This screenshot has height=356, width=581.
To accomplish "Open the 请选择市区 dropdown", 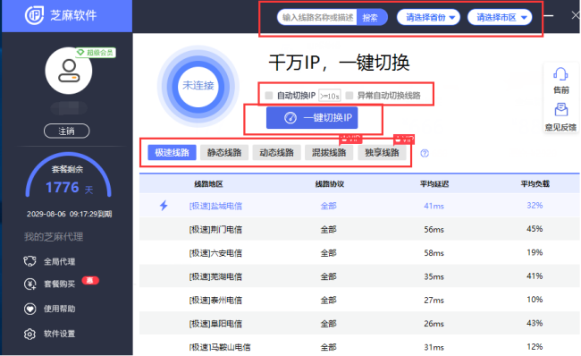I will (500, 17).
